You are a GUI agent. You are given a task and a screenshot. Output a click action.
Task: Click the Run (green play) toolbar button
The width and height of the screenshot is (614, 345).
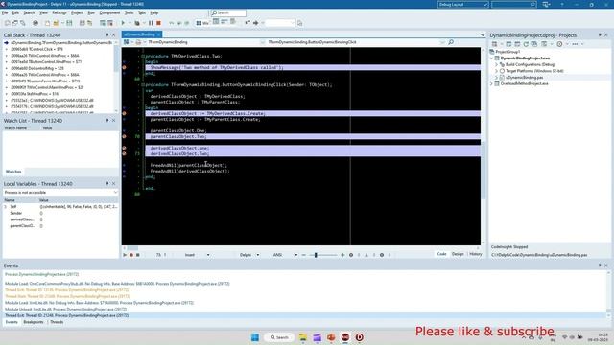click(123, 23)
